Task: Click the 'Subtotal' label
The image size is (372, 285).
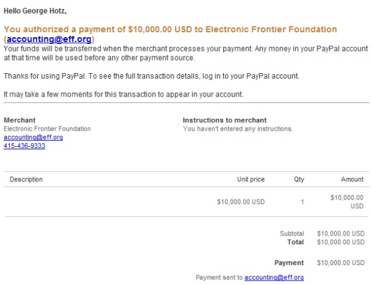Action: tap(292, 234)
